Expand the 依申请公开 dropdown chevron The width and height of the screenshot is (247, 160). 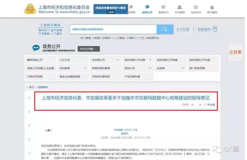118,60
